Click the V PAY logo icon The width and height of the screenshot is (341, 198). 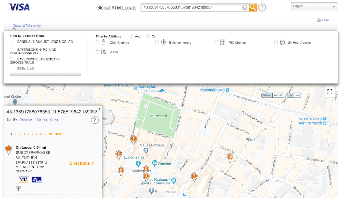pos(104,52)
